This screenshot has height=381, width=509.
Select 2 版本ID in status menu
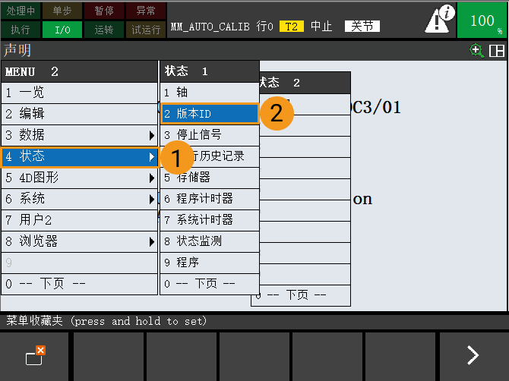click(210, 114)
